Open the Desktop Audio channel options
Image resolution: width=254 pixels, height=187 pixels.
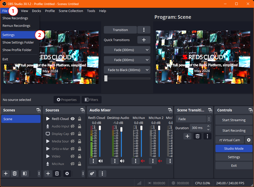coord(115,161)
